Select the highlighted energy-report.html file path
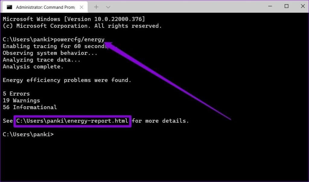The image size is (309, 182). pyautogui.click(x=72, y=121)
